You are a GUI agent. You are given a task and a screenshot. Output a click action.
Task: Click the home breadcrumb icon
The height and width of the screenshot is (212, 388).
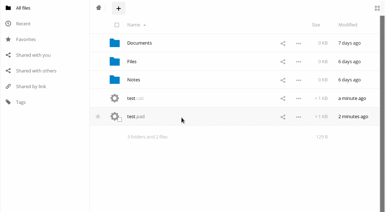[x=99, y=8]
